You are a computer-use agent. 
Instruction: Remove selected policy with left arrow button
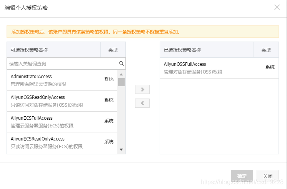[x=142, y=103]
